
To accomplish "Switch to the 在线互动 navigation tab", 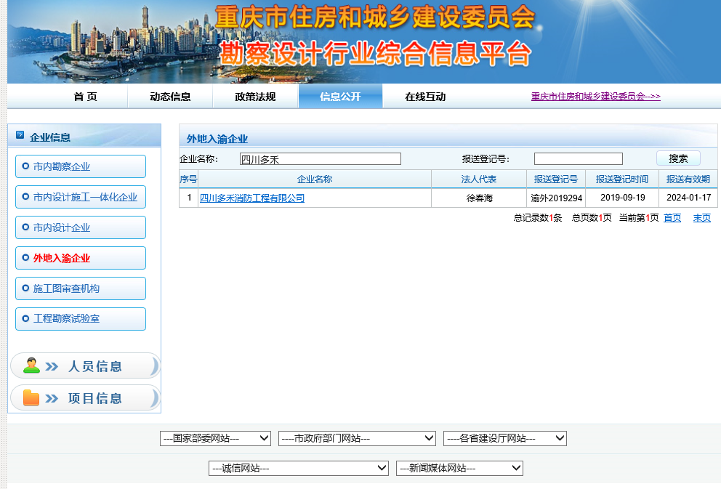I will (425, 97).
